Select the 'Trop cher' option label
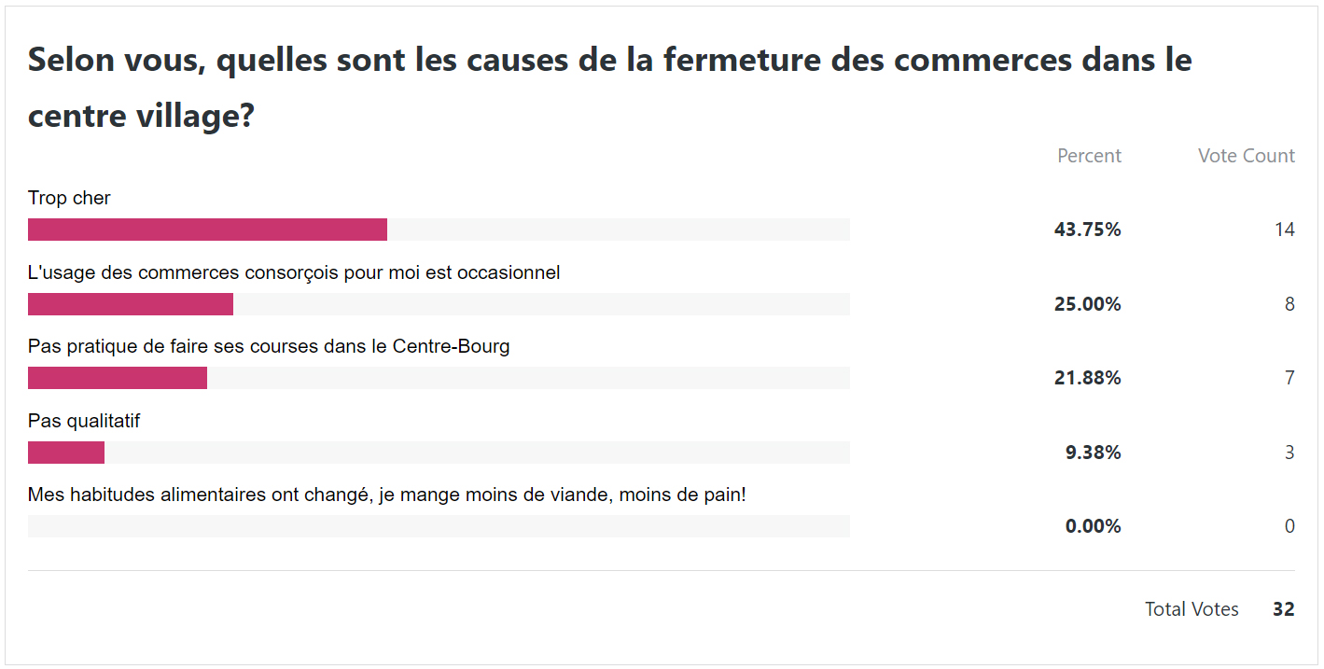1324x669 pixels. tap(69, 198)
